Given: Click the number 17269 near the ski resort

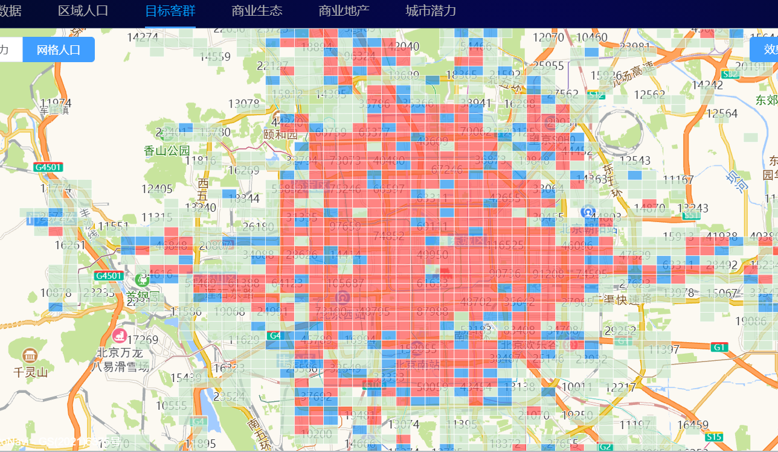Looking at the screenshot, I should pos(143,340).
